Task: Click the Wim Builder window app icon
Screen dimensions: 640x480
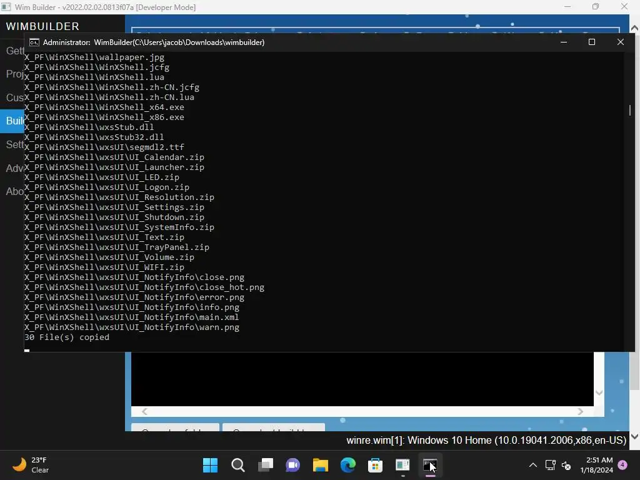Action: point(6,7)
